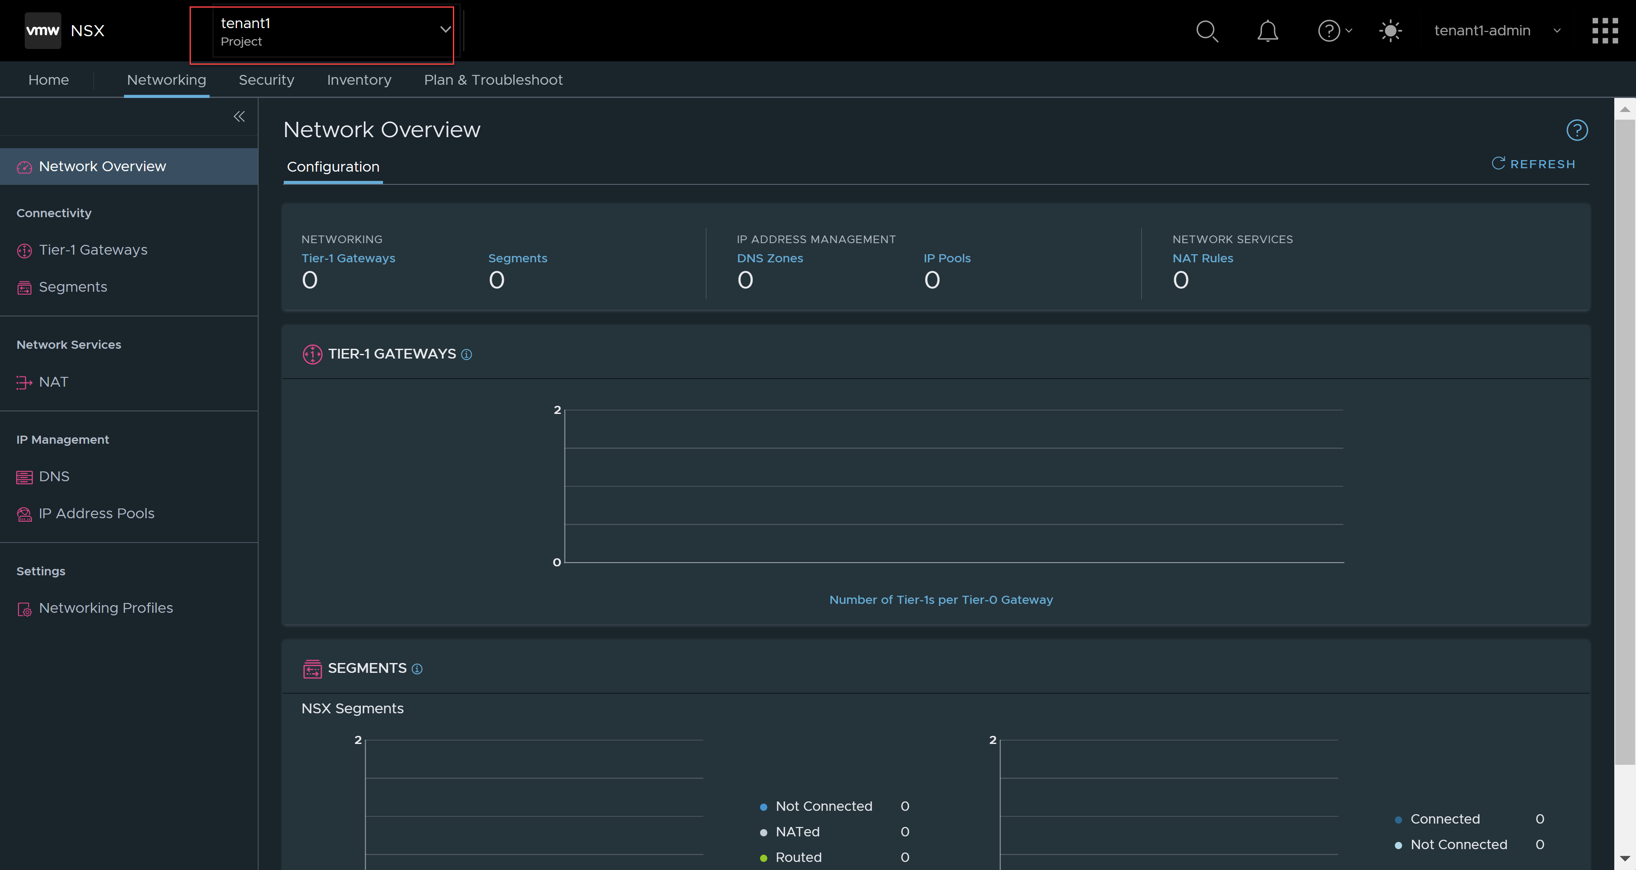The height and width of the screenshot is (870, 1636).
Task: Click the VMware NSX logo
Action: (43, 31)
